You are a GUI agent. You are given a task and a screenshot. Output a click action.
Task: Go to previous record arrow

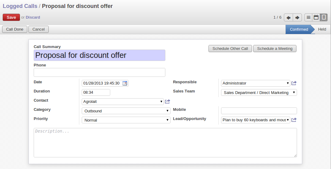click(x=288, y=17)
